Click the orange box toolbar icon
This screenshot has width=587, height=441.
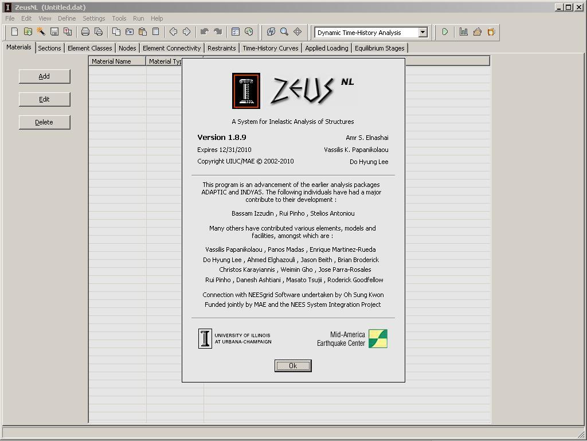click(x=491, y=32)
